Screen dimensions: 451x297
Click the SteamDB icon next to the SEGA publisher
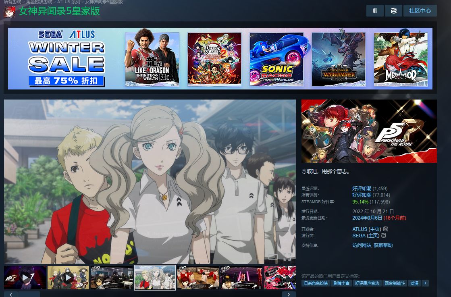(x=383, y=235)
